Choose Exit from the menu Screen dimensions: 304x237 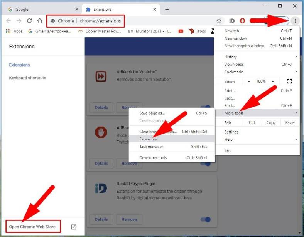coord(257,150)
